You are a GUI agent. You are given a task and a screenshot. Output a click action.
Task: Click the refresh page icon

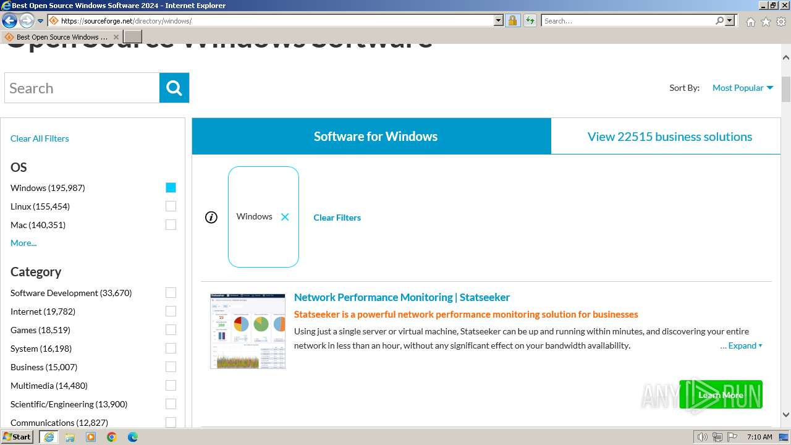tap(530, 20)
